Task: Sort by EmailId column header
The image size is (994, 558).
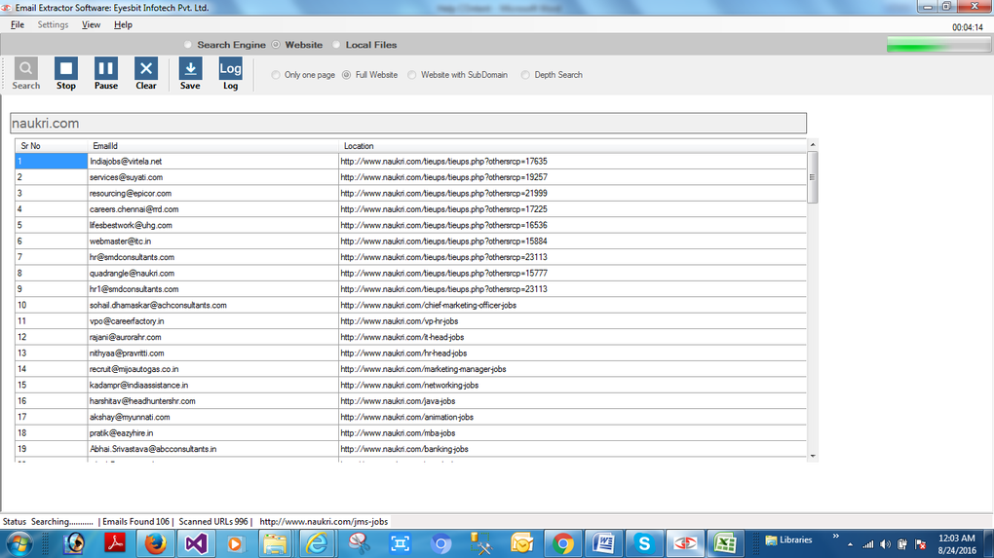Action: pos(213,146)
